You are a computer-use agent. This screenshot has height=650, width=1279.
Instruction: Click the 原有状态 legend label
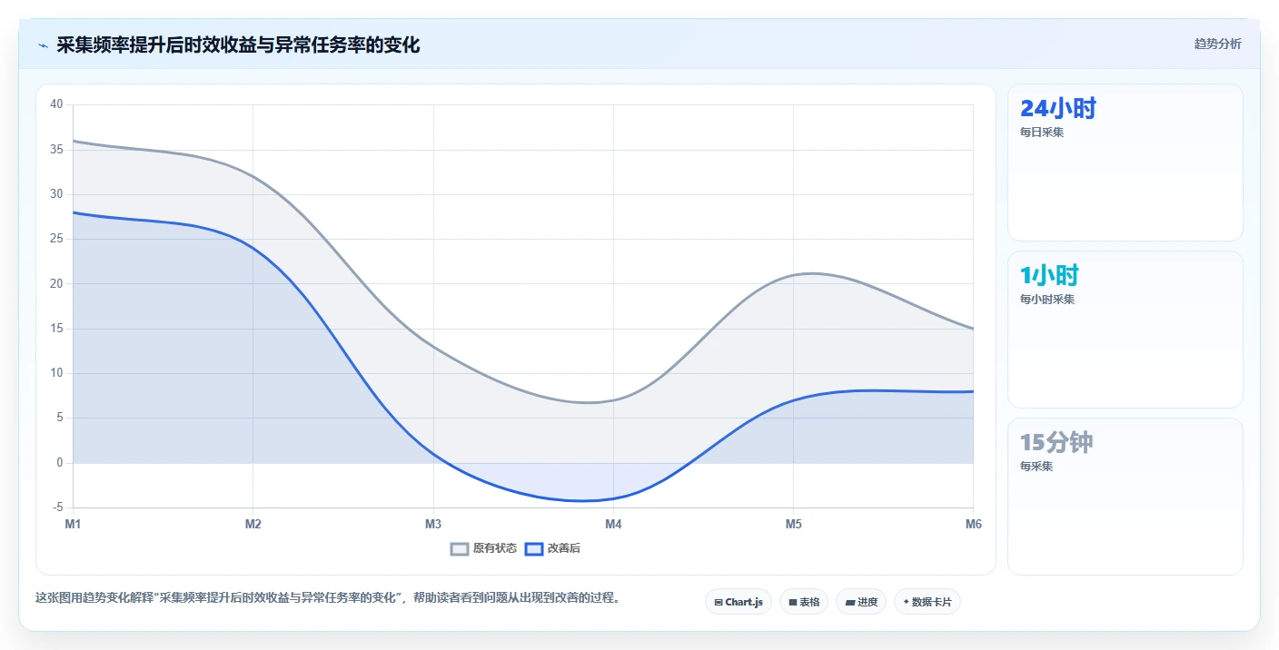494,548
